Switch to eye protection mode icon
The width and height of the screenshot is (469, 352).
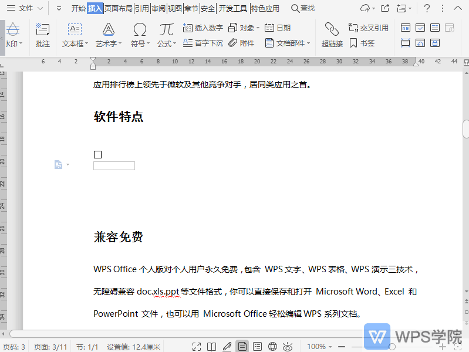[288, 347]
